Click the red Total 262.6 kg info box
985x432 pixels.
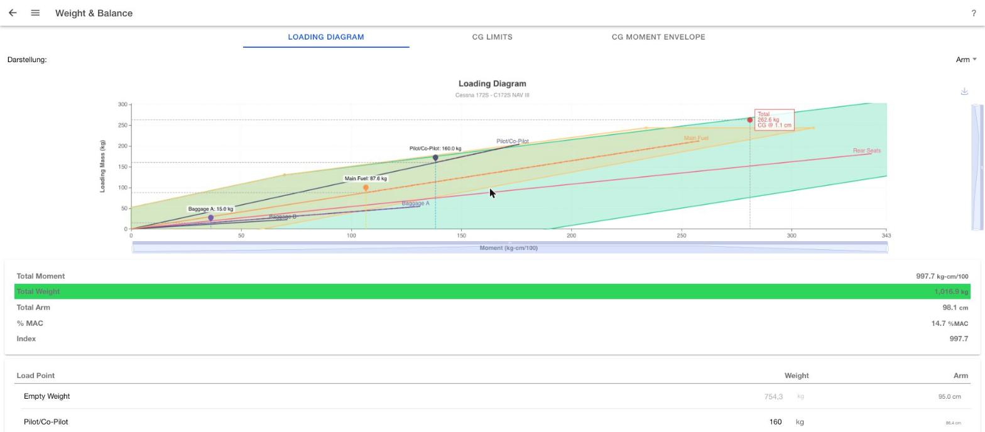click(775, 120)
